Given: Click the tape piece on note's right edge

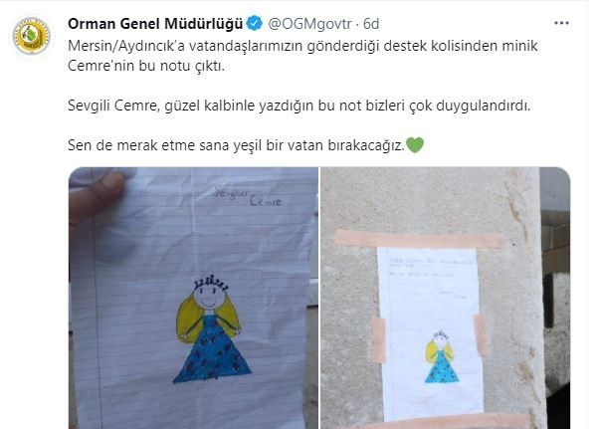Looking at the screenshot, I should 481,334.
